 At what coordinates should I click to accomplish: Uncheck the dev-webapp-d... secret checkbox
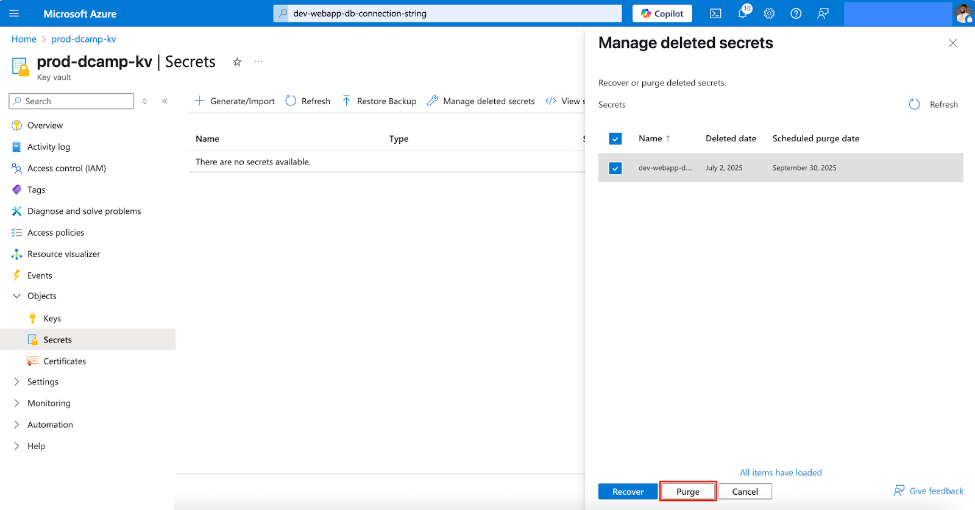pos(615,168)
